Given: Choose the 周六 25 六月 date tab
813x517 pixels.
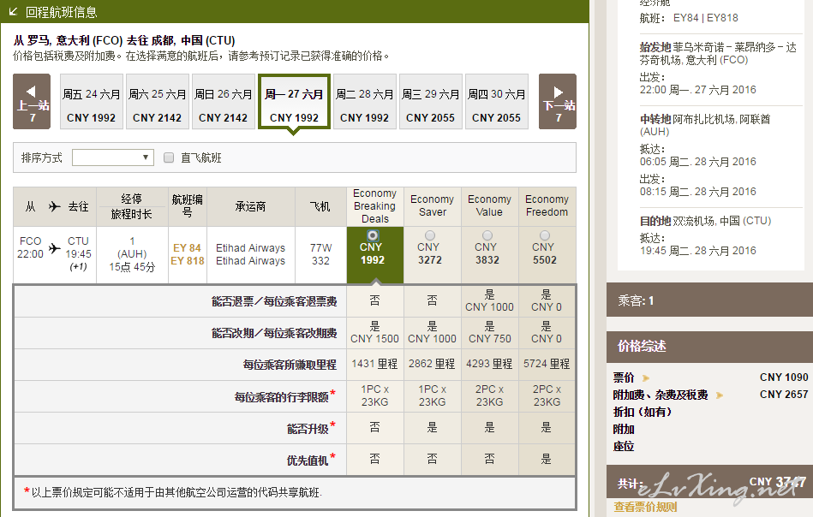Looking at the screenshot, I should [157, 102].
